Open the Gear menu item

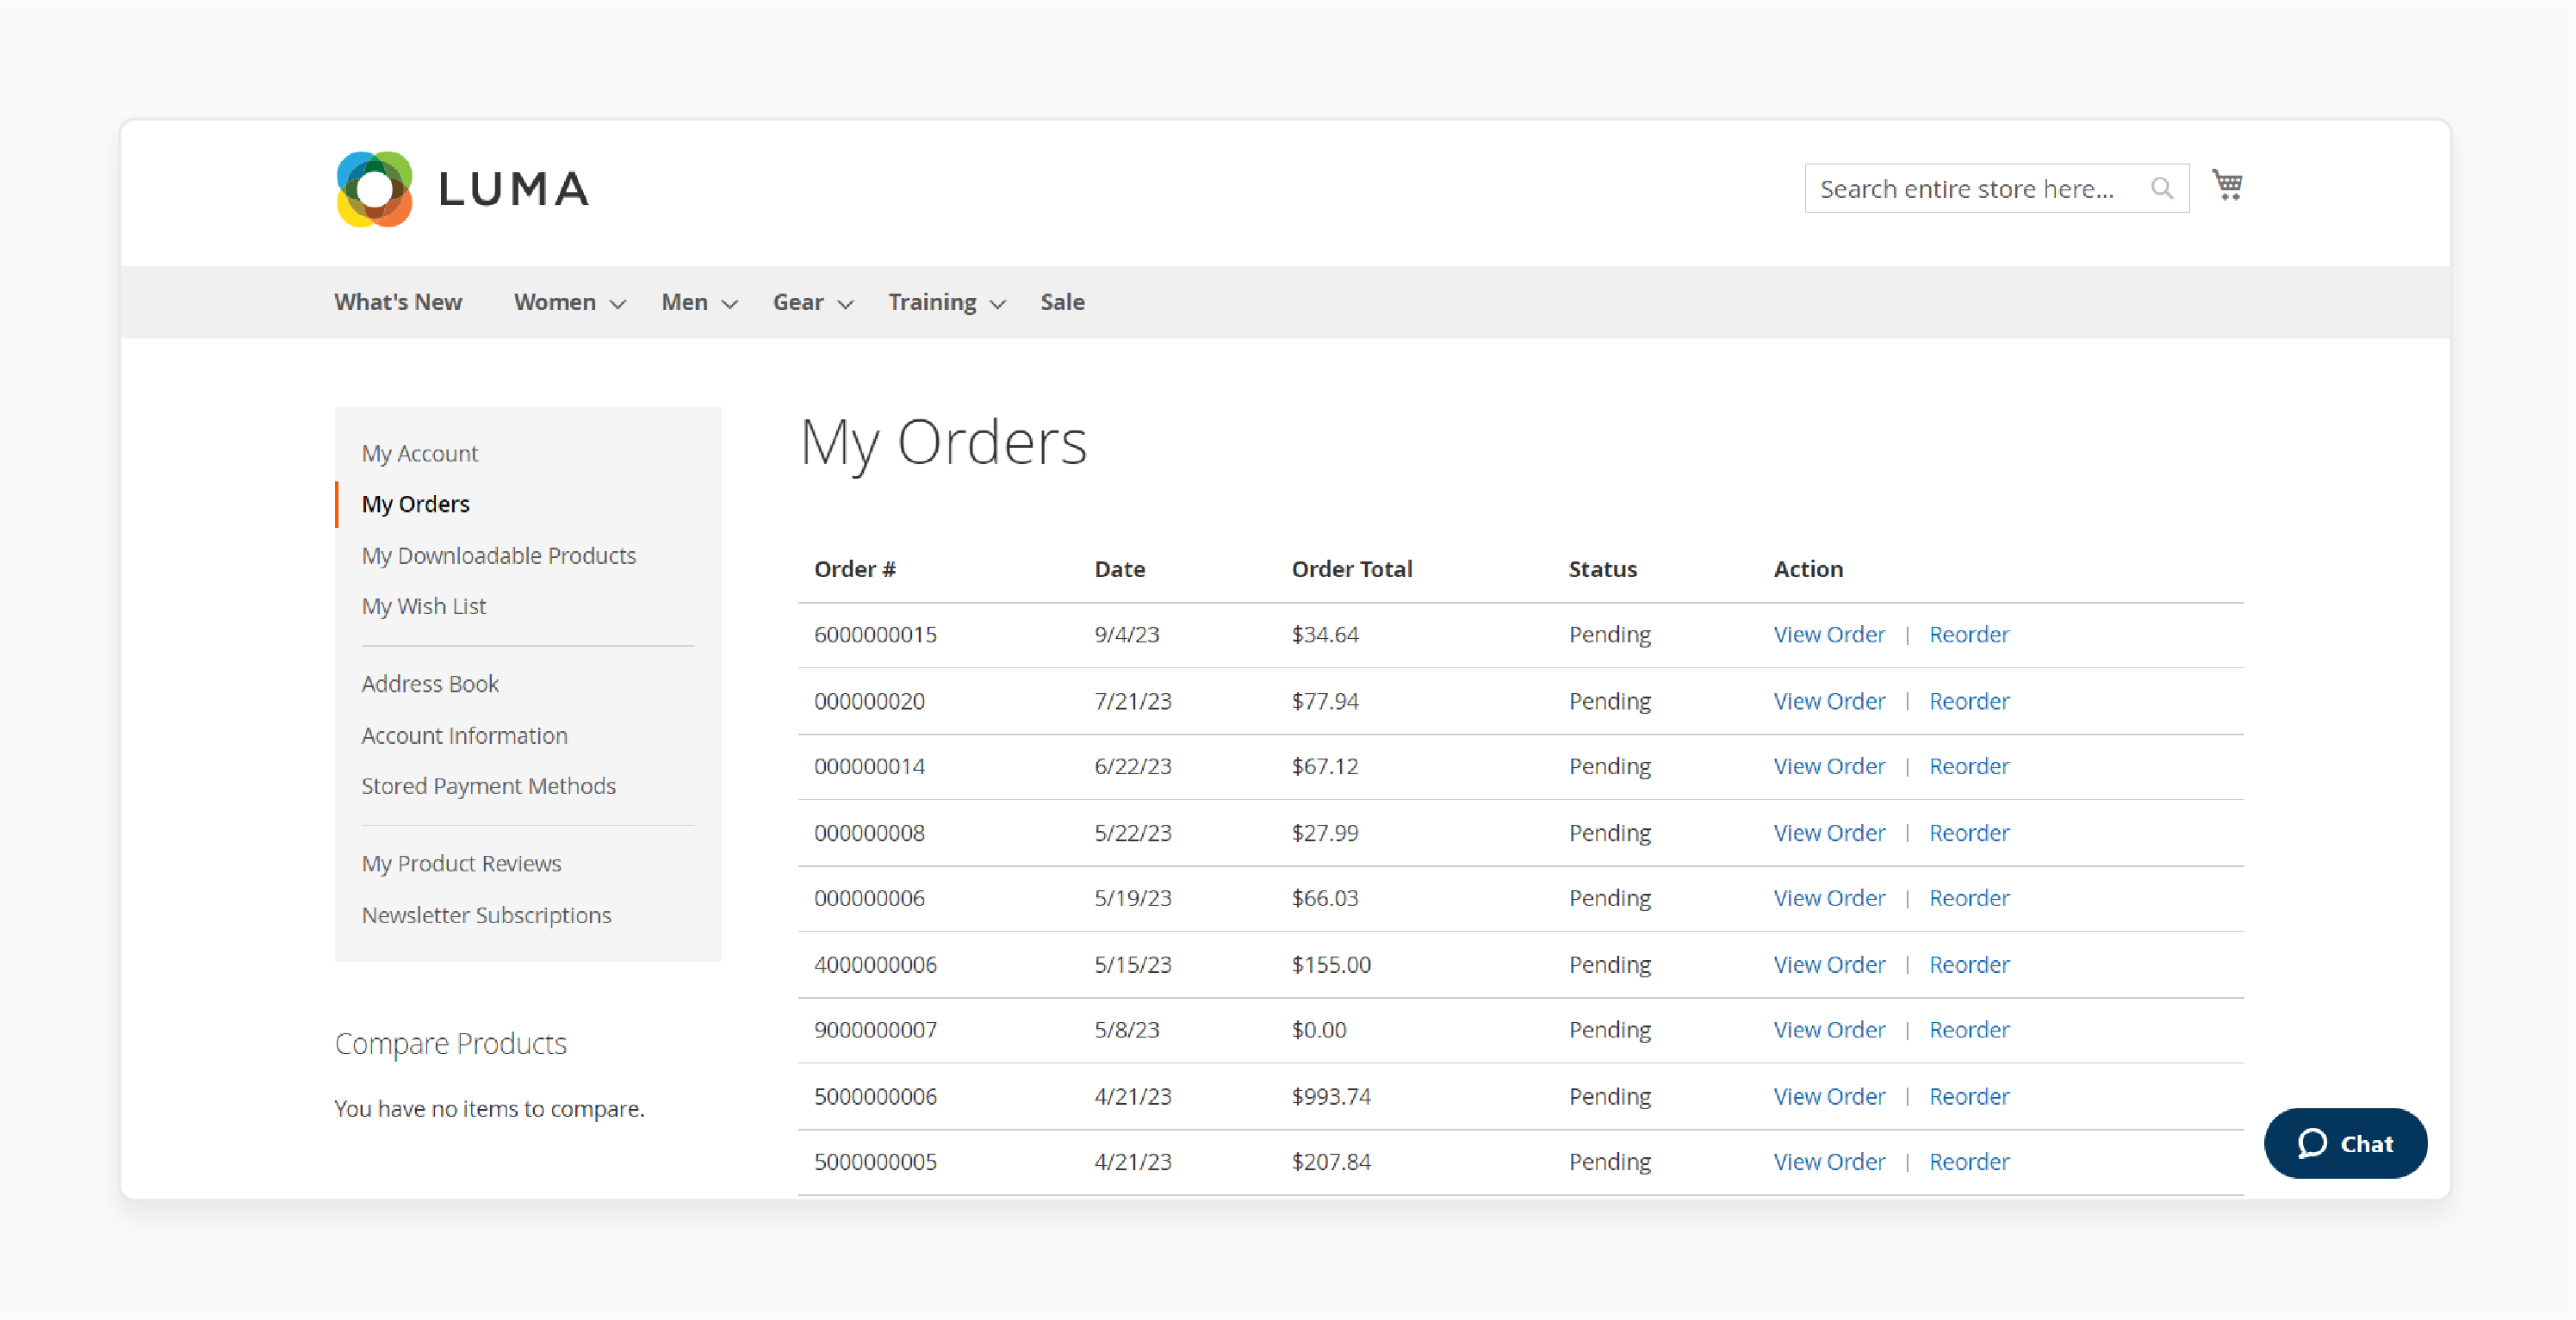pyautogui.click(x=798, y=302)
